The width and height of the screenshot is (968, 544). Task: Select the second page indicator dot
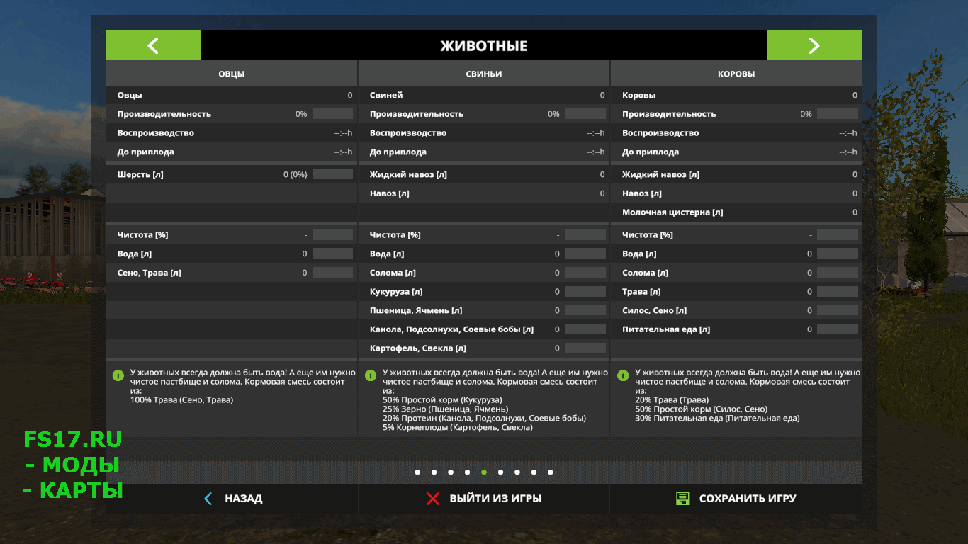434,472
